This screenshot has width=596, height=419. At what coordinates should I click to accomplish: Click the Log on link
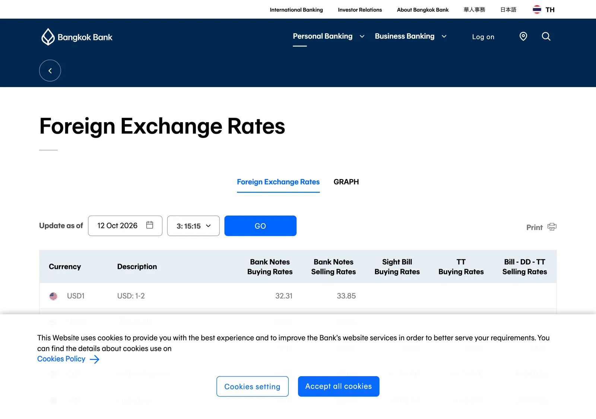click(x=483, y=37)
